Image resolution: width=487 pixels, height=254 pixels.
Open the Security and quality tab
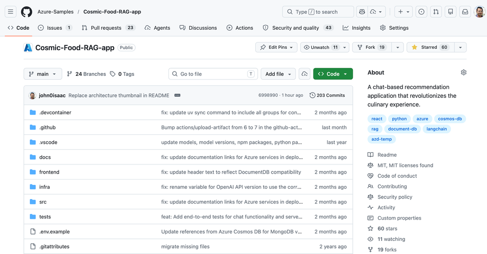pyautogui.click(x=298, y=28)
